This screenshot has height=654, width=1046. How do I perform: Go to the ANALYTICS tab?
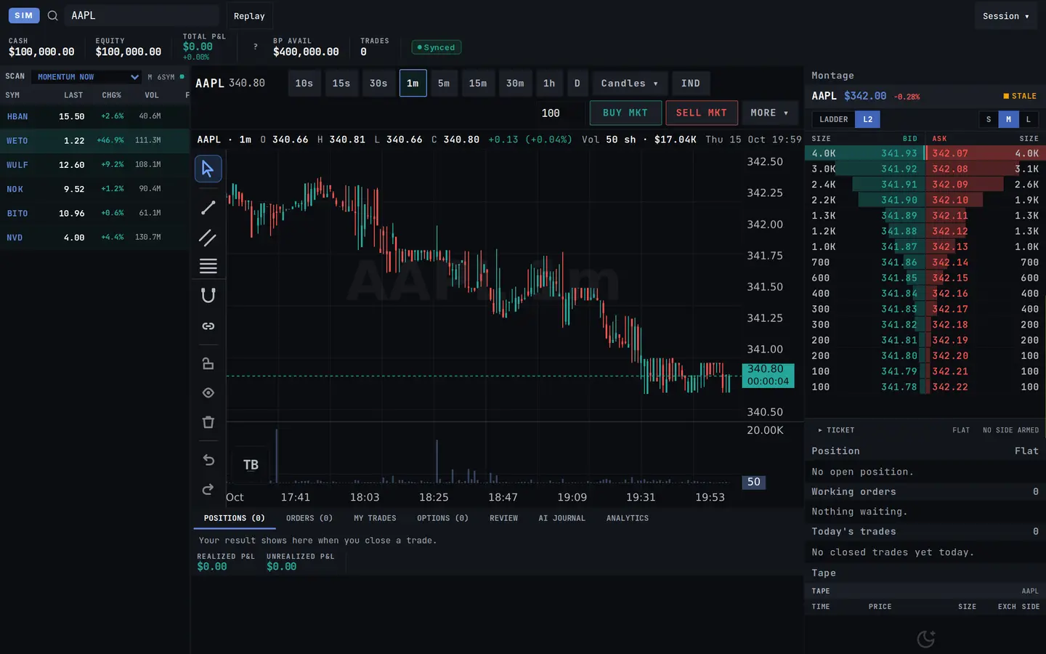tap(628, 518)
